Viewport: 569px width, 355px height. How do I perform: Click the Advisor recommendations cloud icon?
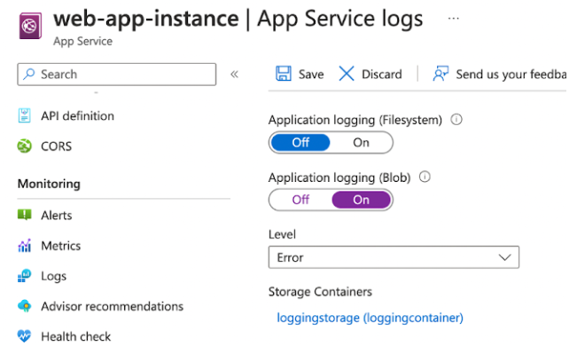pos(24,306)
